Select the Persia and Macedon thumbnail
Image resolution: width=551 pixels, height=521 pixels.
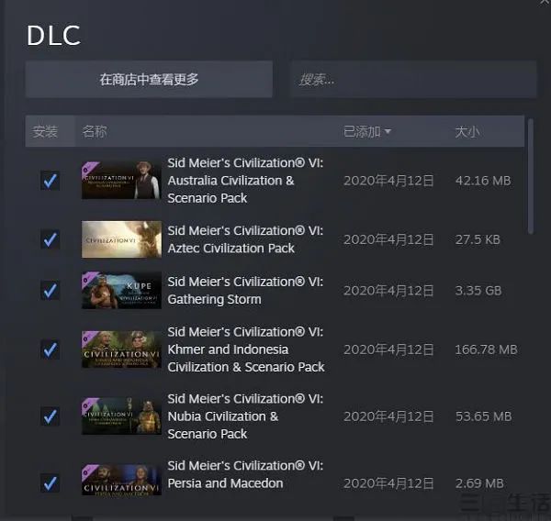[121, 480]
